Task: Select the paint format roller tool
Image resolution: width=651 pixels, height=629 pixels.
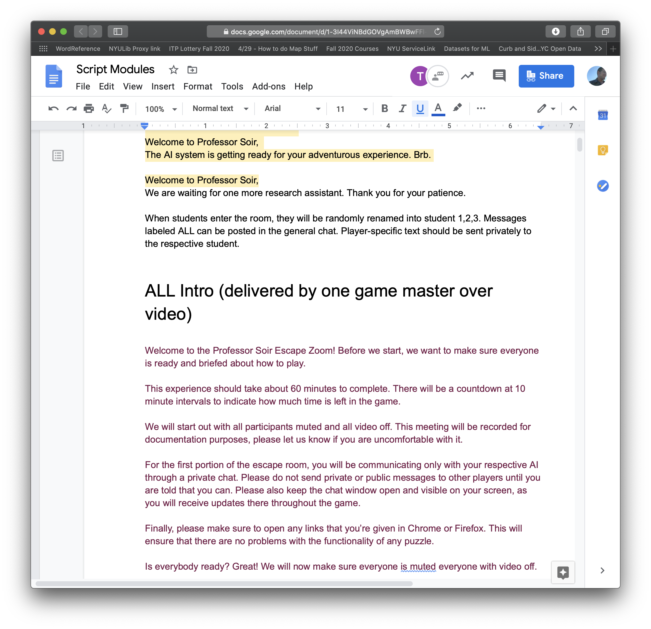Action: [x=124, y=109]
